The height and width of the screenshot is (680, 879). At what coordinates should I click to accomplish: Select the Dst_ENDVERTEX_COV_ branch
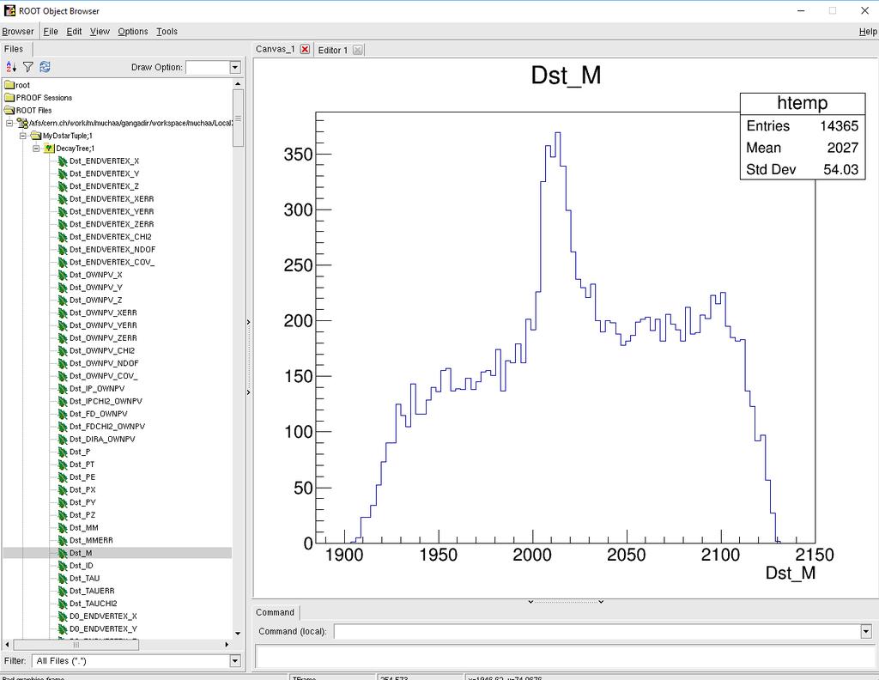click(x=112, y=263)
